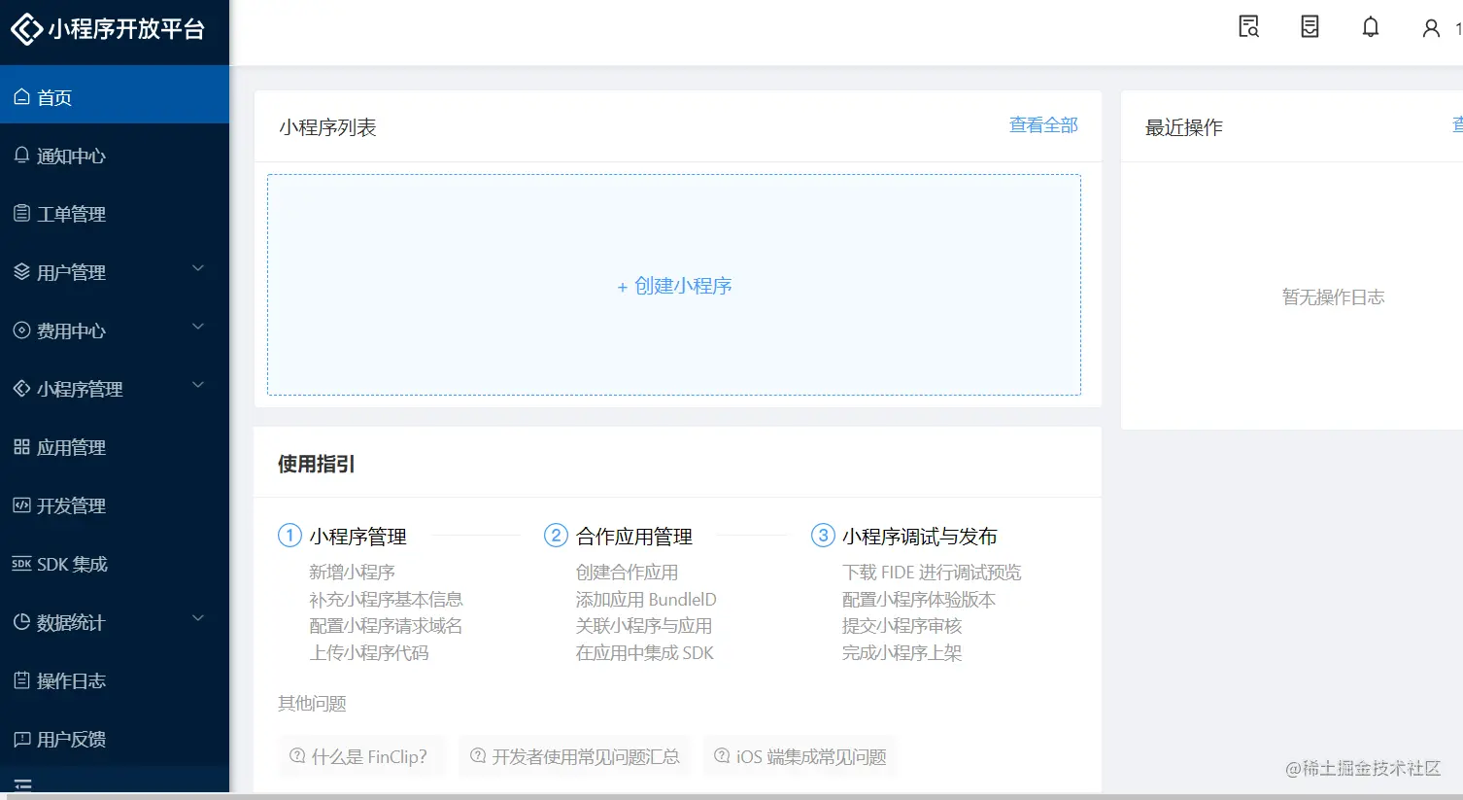Open the documentation page icon in header
Viewport: 1463px width, 800px height.
coord(1310,27)
